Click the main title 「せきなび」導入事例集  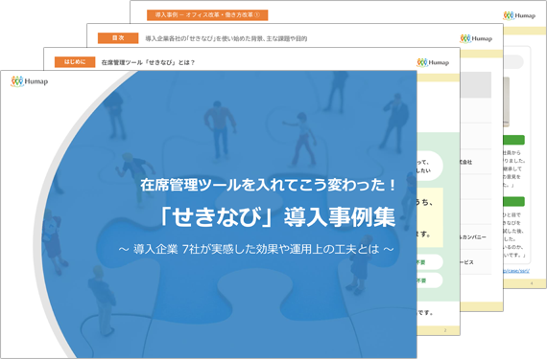[277, 216]
